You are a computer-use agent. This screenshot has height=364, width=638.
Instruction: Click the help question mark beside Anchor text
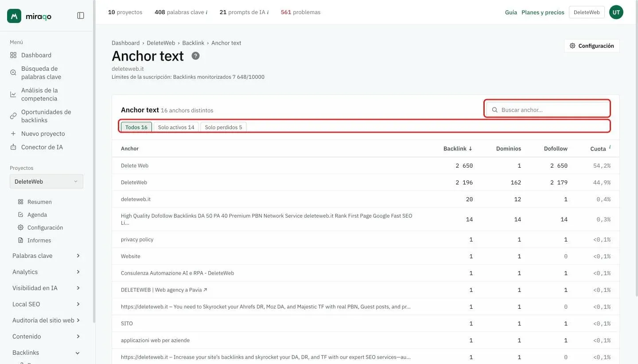click(195, 56)
